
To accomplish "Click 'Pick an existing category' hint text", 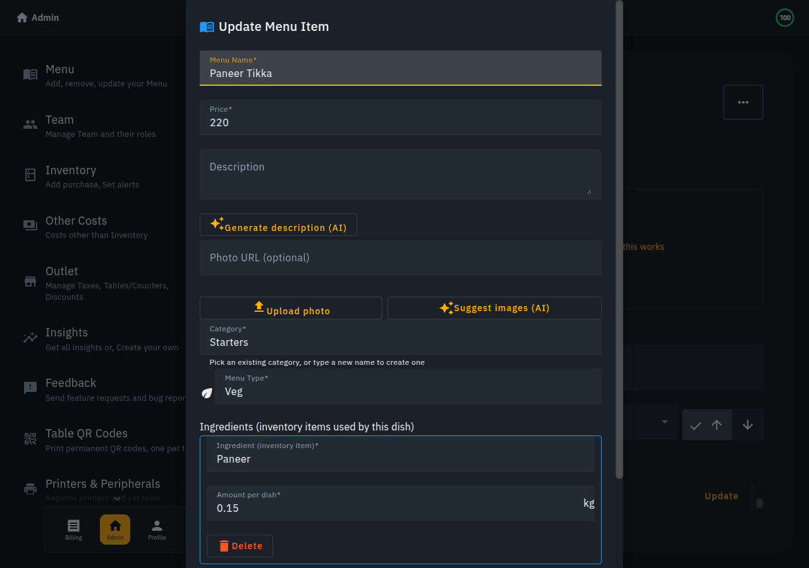I will pyautogui.click(x=317, y=362).
